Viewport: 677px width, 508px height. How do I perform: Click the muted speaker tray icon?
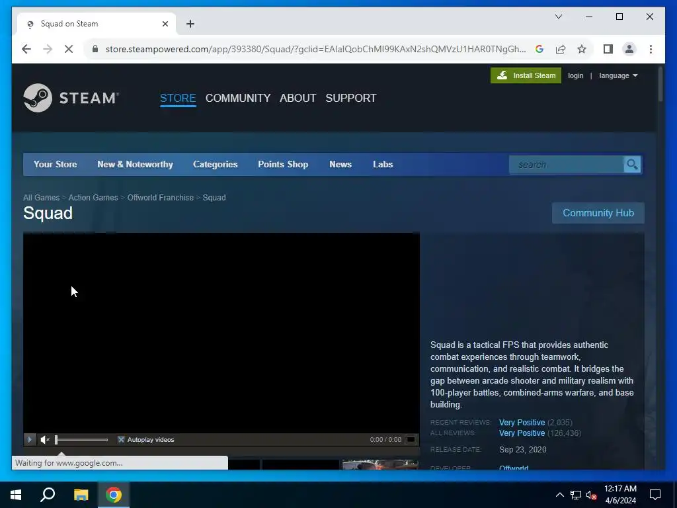[592, 495]
